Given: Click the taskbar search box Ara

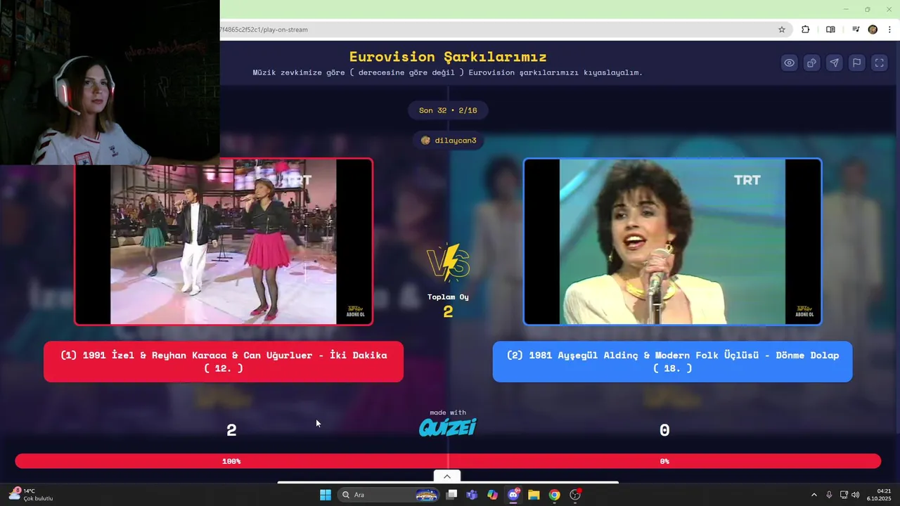Looking at the screenshot, I should tap(389, 495).
